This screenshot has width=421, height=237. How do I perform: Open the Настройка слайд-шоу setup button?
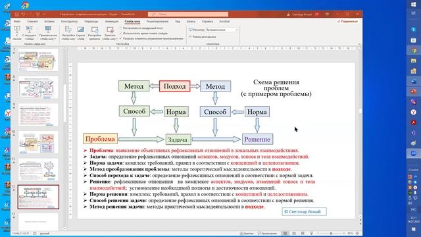68,34
